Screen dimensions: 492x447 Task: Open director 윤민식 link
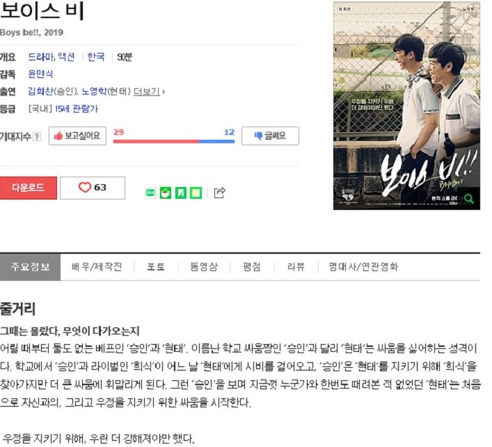pos(40,74)
